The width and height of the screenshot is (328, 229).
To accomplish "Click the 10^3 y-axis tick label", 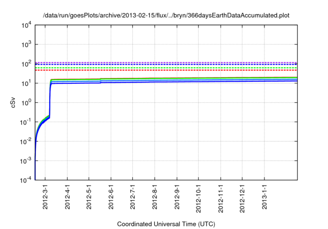I will click(x=26, y=44).
